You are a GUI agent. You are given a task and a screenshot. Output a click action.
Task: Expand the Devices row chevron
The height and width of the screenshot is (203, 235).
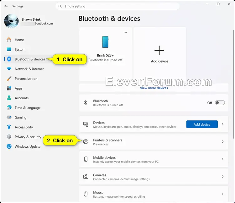(x=223, y=124)
